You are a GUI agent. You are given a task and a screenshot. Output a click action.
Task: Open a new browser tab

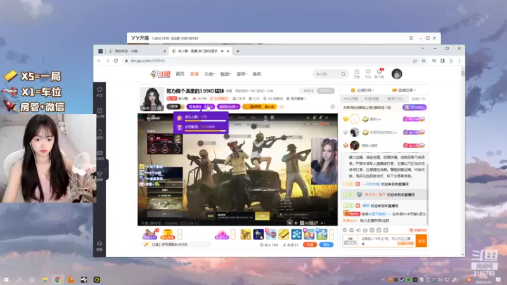point(238,51)
